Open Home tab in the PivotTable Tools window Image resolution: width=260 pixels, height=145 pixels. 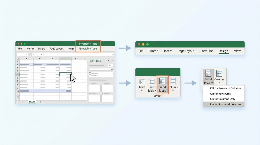click(30, 49)
